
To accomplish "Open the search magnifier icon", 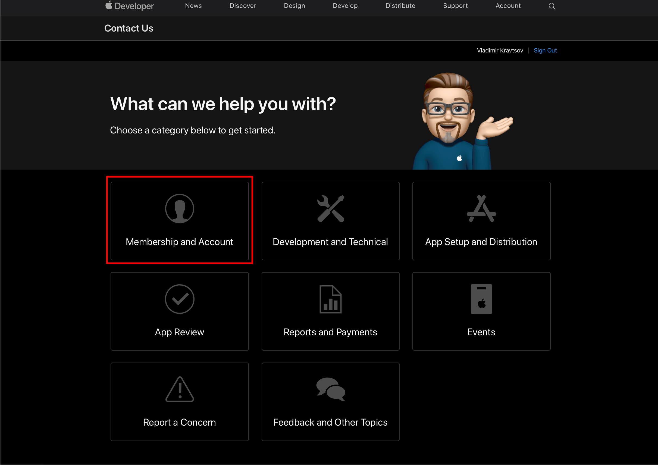I will click(552, 6).
